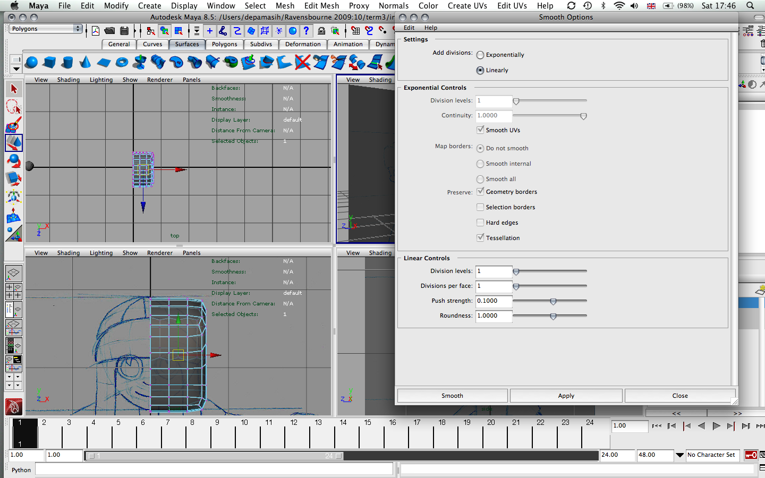
Task: Enable Selection borders checkbox
Action: click(480, 207)
